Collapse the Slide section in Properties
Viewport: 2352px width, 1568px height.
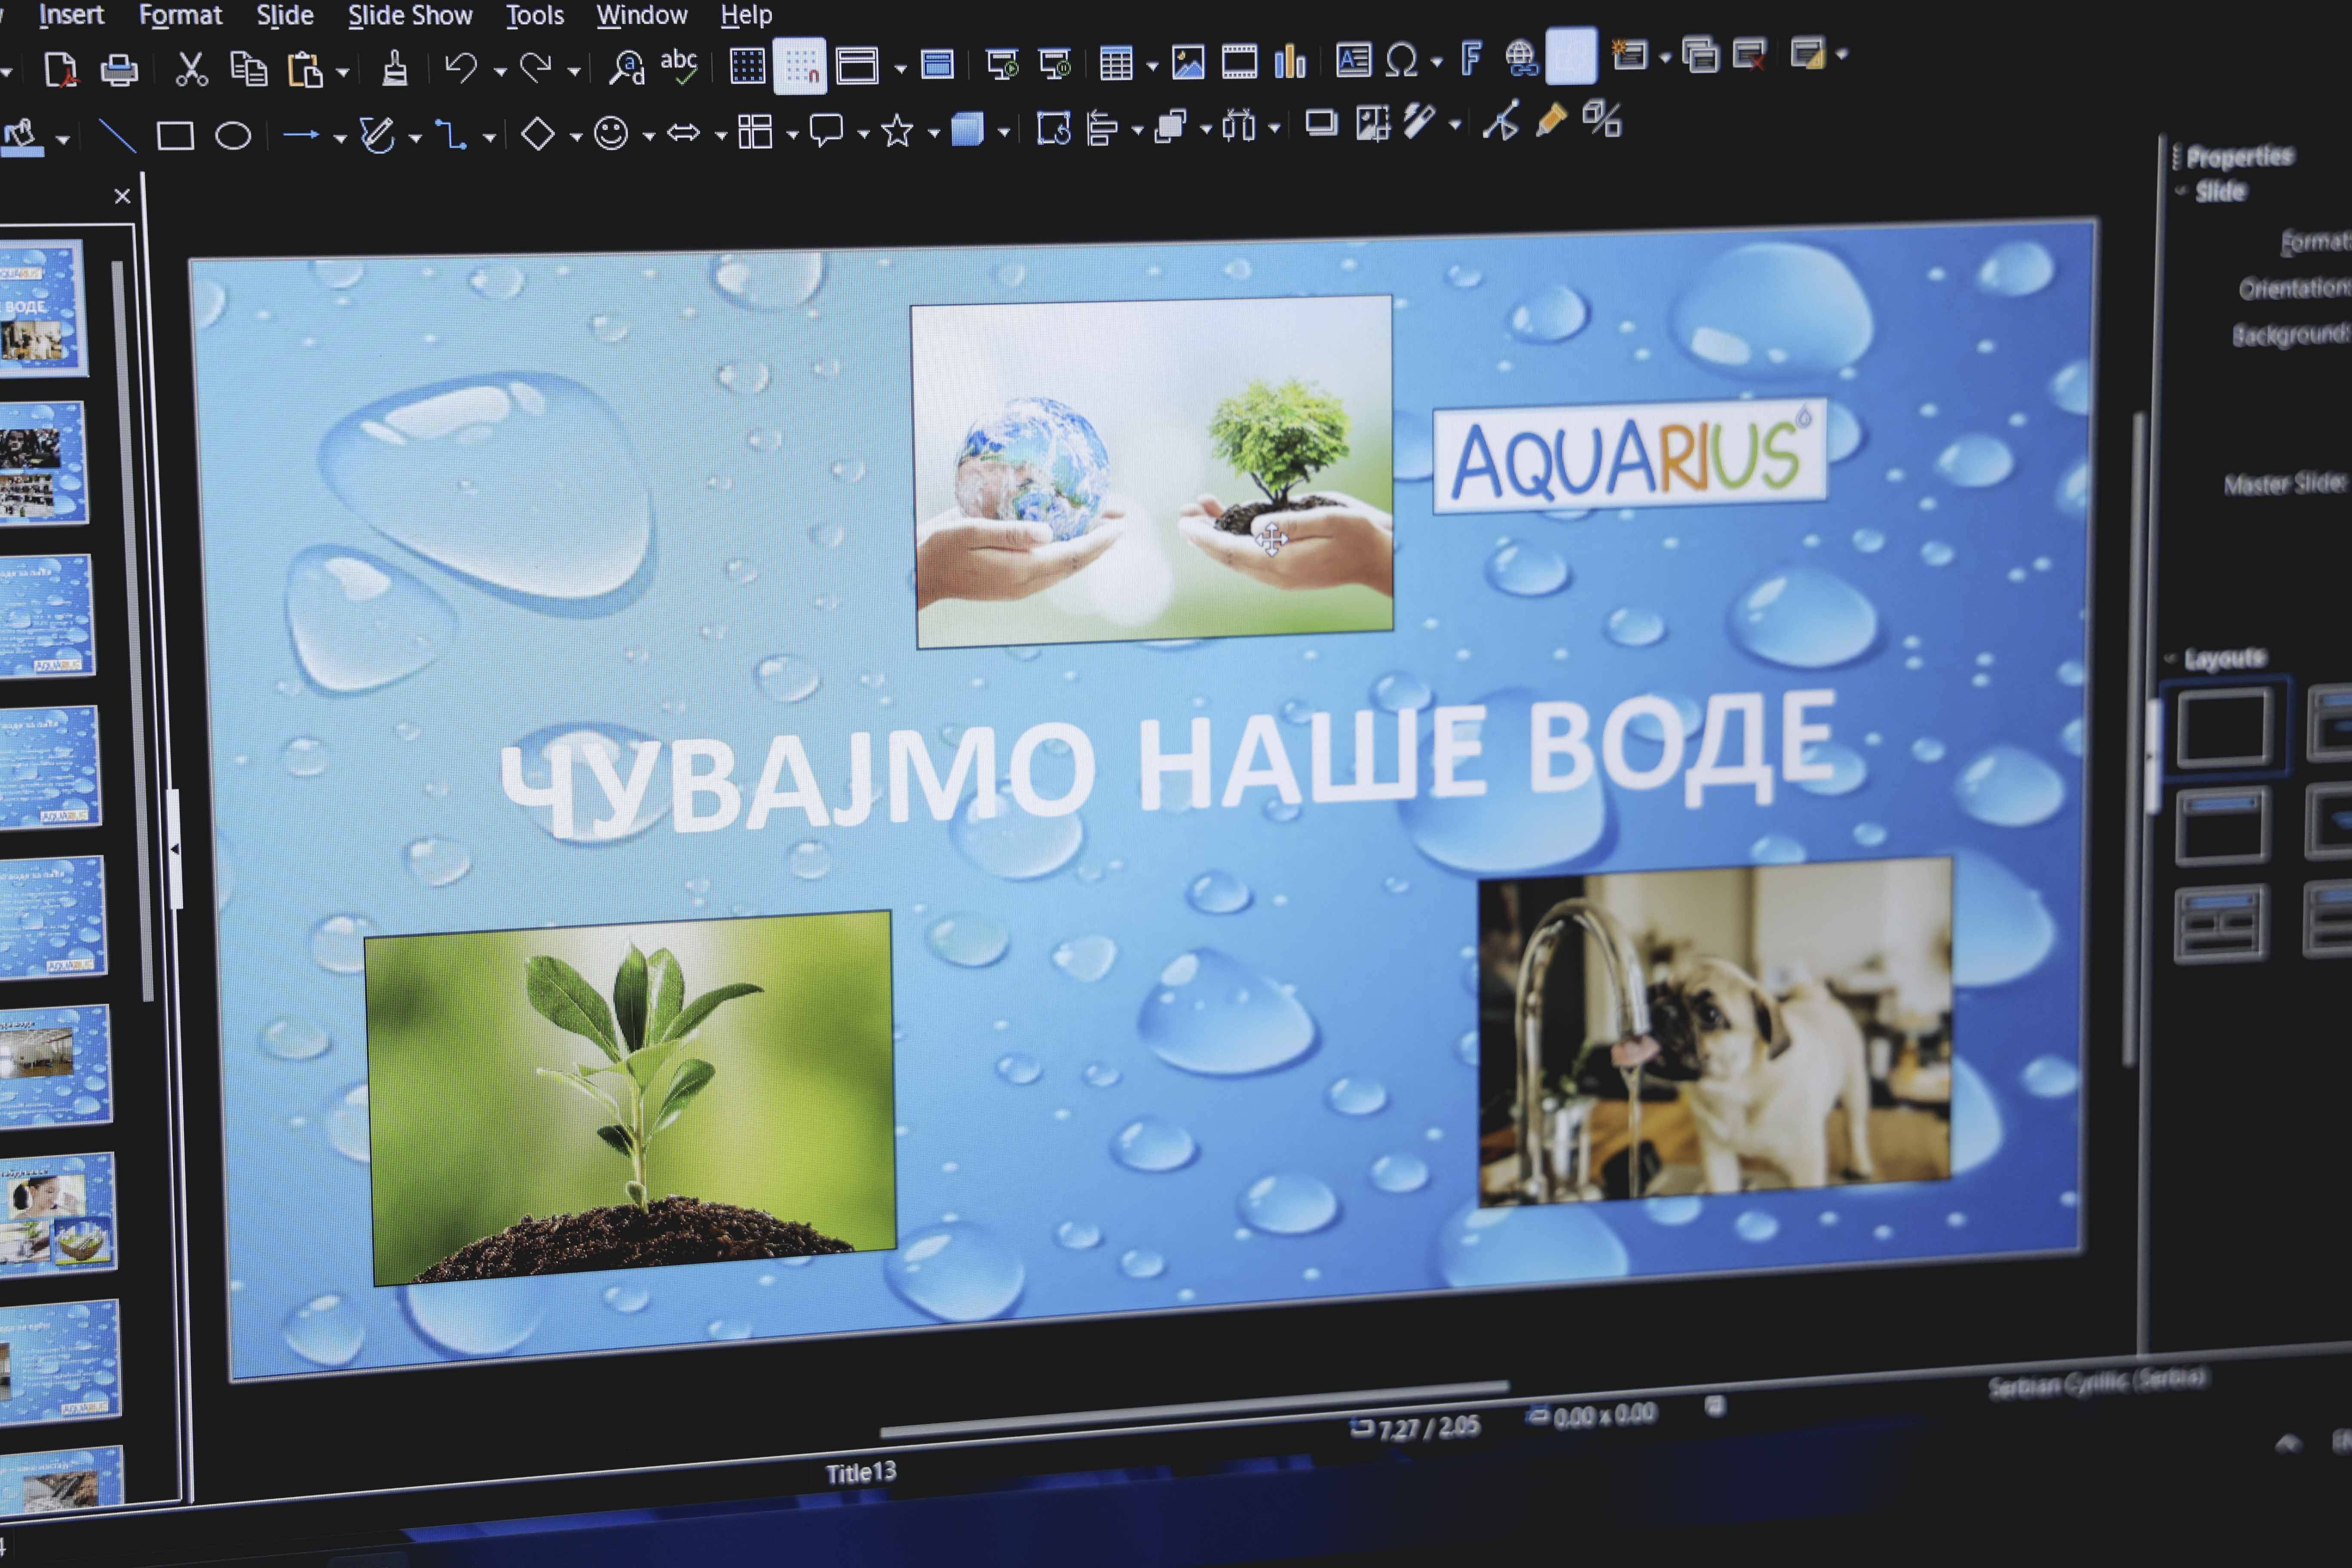pyautogui.click(x=2181, y=190)
